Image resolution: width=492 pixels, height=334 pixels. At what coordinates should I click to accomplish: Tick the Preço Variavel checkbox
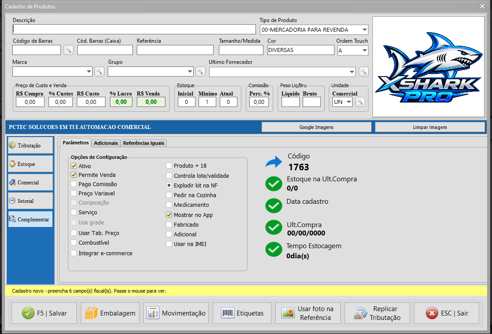click(74, 193)
